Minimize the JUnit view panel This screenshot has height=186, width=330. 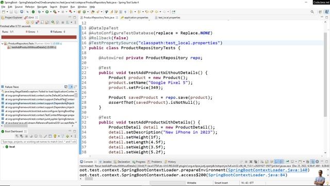click(x=70, y=17)
